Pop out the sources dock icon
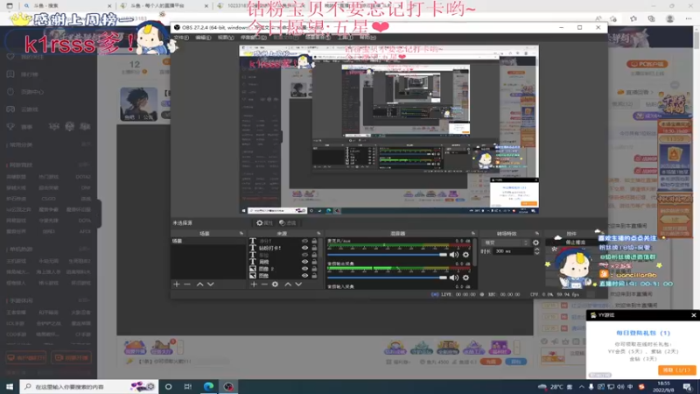 coord(318,234)
